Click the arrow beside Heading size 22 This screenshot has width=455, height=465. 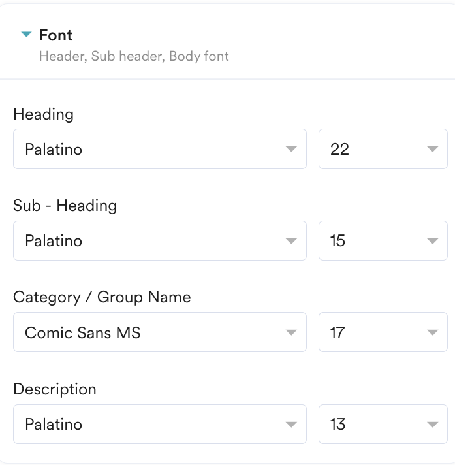(x=432, y=150)
